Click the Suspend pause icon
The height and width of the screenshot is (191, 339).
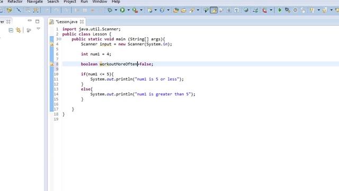[x=85, y=10]
